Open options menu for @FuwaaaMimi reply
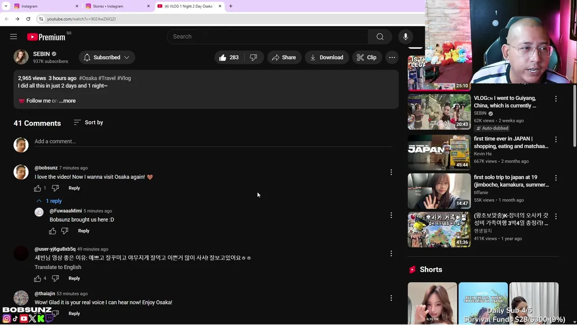This screenshot has height=325, width=577. (391, 215)
